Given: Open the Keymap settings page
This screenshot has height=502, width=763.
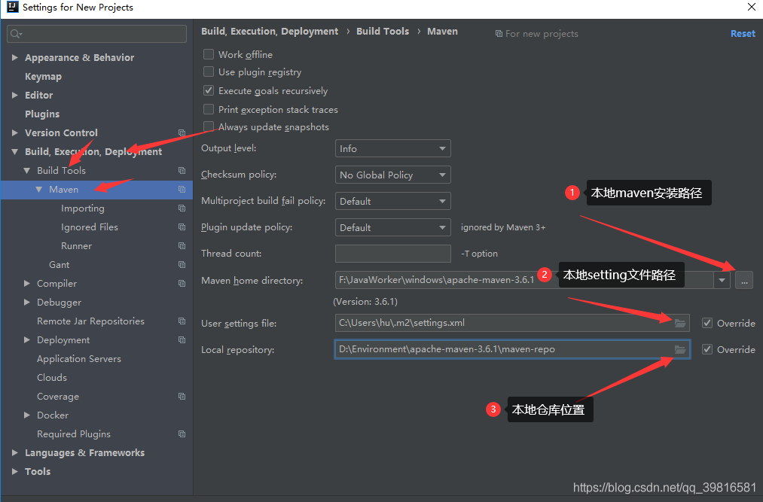Looking at the screenshot, I should (x=43, y=76).
